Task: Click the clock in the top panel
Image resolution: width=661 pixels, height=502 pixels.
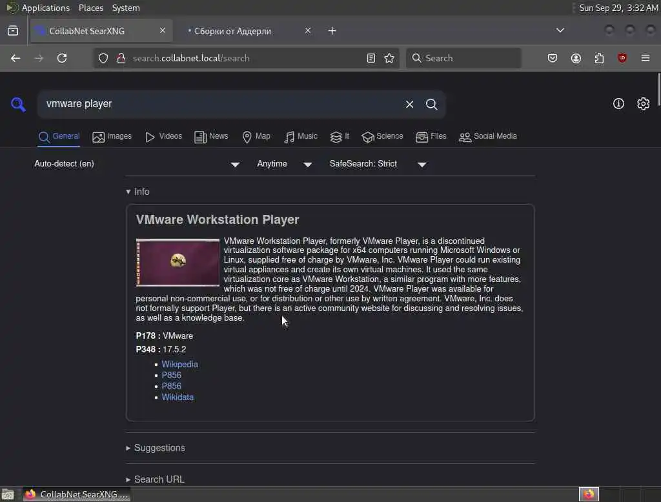Action: (618, 8)
